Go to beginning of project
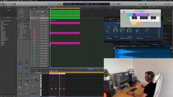Image resolution: width=173 pixels, height=97 pixels. [x=54, y=4]
